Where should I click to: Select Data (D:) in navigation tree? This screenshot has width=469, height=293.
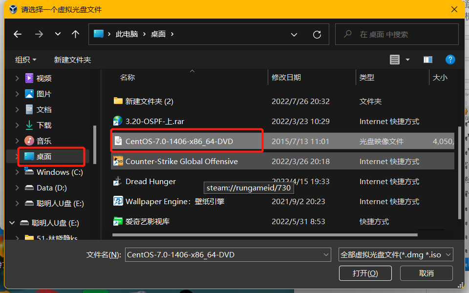(51, 188)
